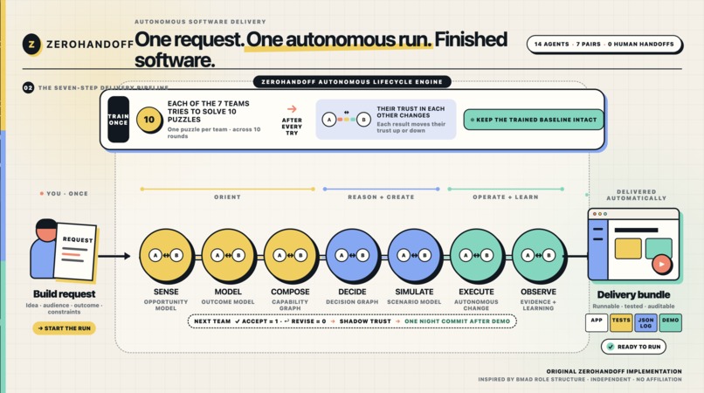This screenshot has height=393, width=704.
Task: Click the A-B trust diagram icon
Action: 346,120
